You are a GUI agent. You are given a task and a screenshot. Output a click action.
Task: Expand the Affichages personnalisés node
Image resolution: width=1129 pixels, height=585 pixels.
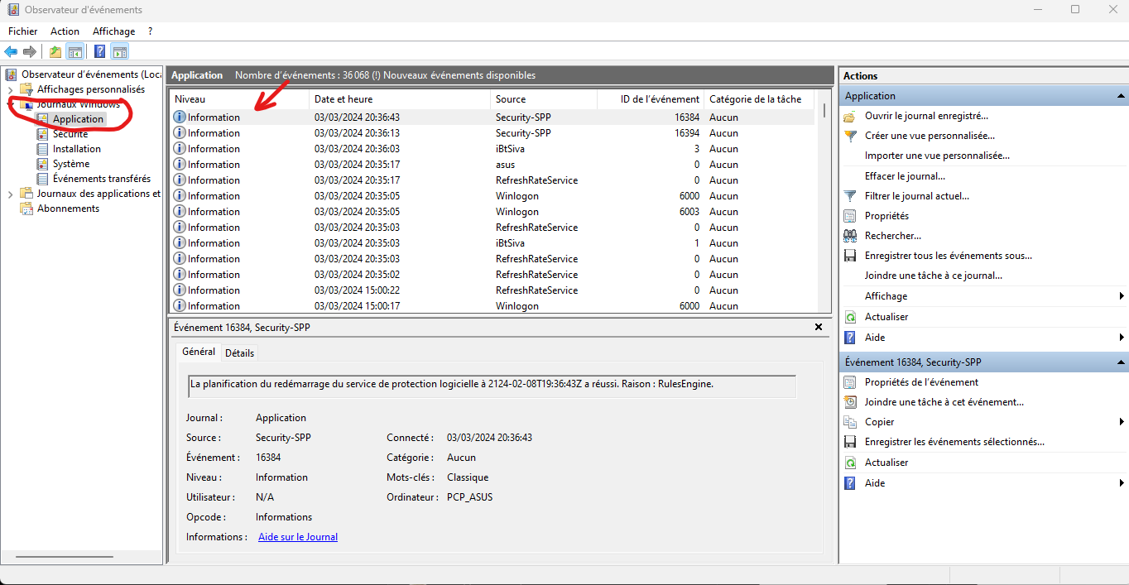(10, 89)
